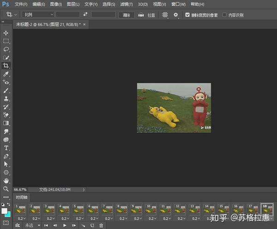Open the crop overlay grid options
277x229 pixels.
pyautogui.click(x=165, y=15)
